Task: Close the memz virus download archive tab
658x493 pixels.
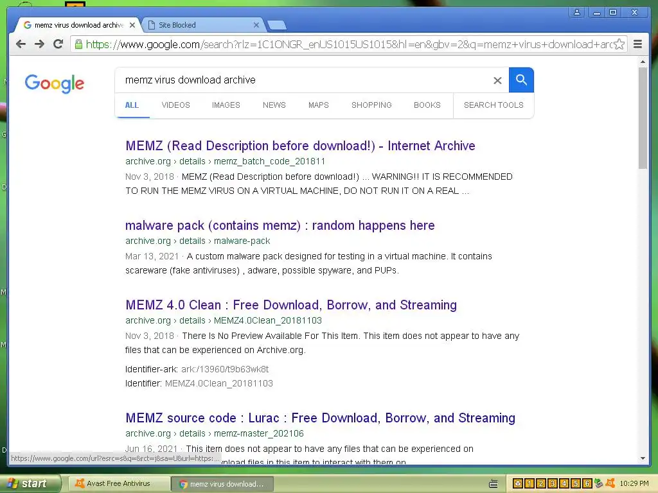Action: 132,25
